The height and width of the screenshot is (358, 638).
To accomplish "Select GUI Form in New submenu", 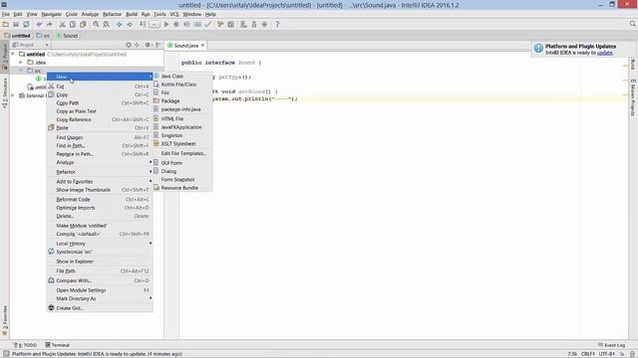I will pos(182,163).
